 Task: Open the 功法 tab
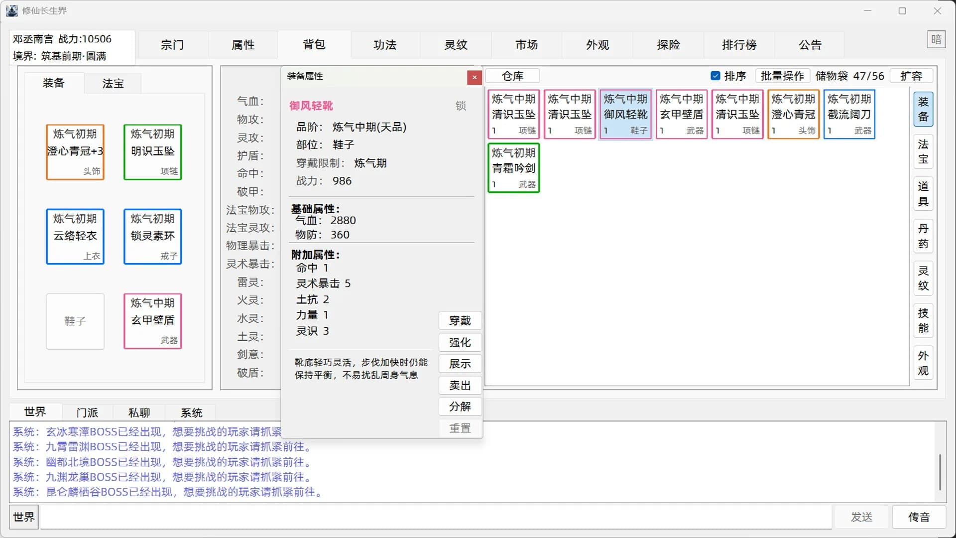(x=385, y=45)
